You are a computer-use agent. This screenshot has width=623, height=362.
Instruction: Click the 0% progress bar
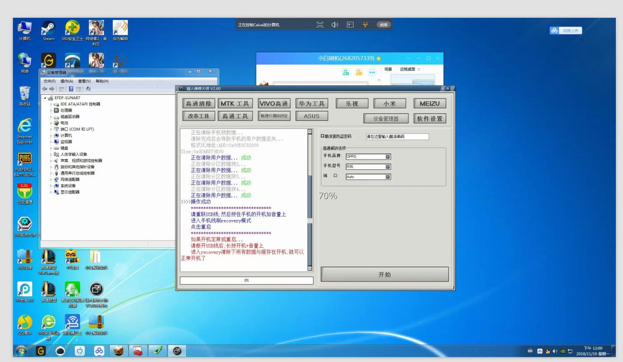point(246,280)
